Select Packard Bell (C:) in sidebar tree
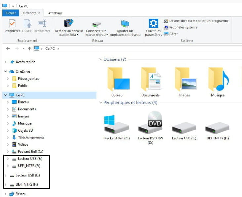 [30, 151]
